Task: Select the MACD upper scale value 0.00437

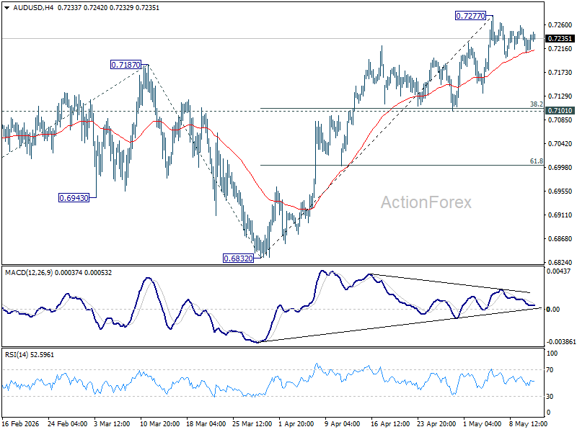Action: click(x=558, y=271)
